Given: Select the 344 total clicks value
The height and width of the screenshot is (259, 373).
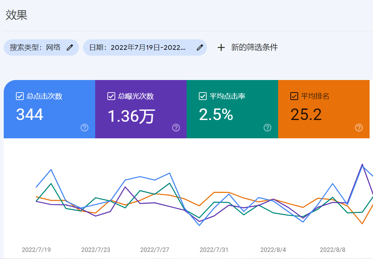Looking at the screenshot, I should (30, 115).
